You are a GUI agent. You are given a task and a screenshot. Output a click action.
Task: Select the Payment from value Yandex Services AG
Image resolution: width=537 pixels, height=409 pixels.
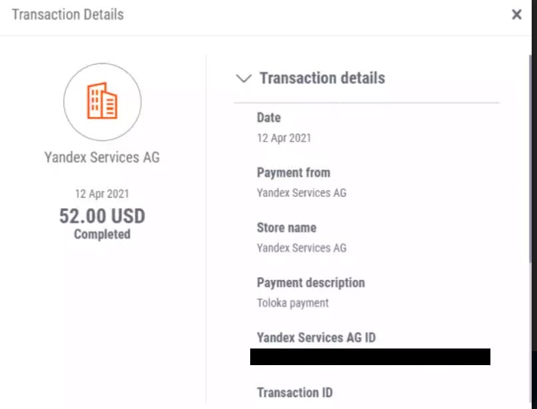(301, 193)
